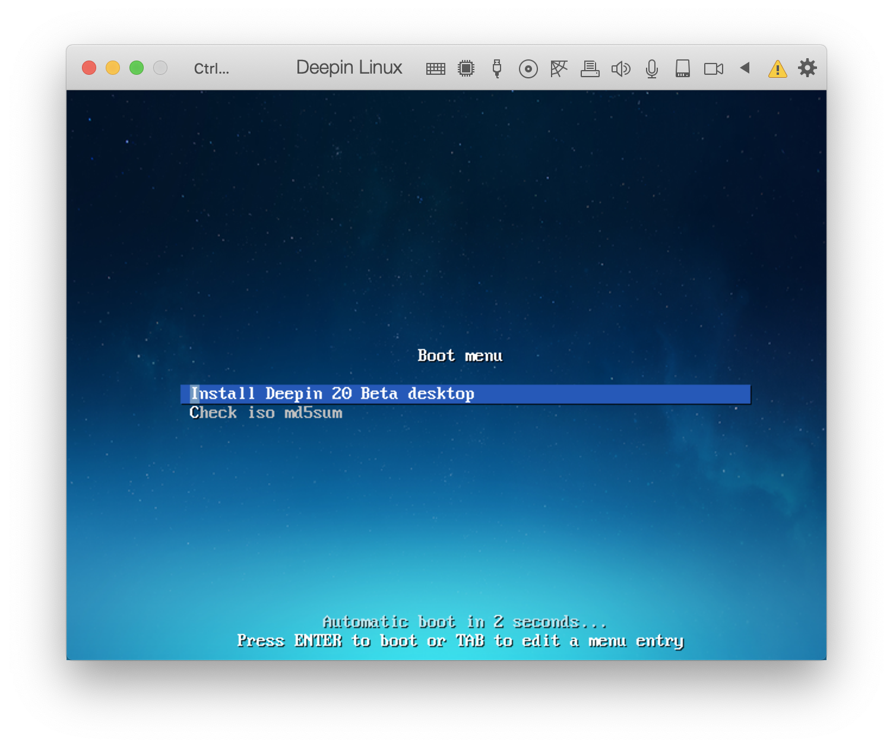Click the "Press ENTER to boot" hint line
Screen dimensions: 893x748
(x=460, y=641)
